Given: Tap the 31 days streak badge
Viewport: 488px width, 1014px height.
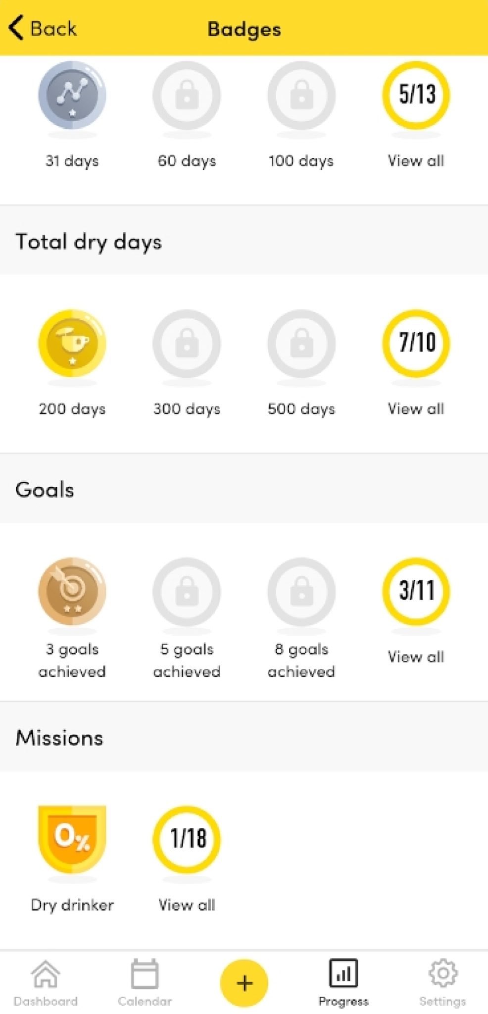Looking at the screenshot, I should [x=72, y=95].
